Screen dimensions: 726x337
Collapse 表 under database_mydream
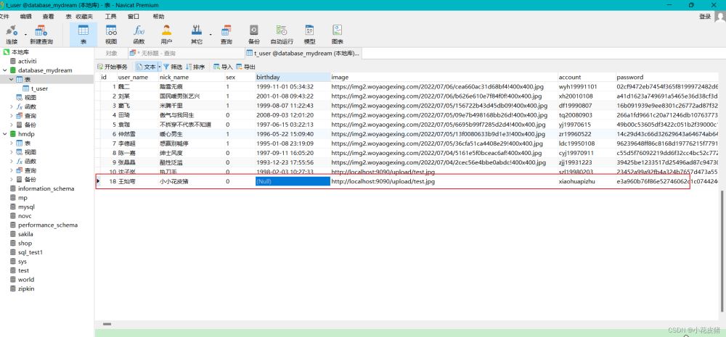[x=12, y=80]
